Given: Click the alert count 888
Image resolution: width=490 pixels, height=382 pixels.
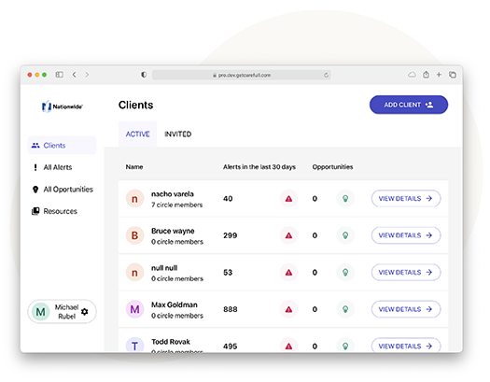Looking at the screenshot, I should 231,309.
